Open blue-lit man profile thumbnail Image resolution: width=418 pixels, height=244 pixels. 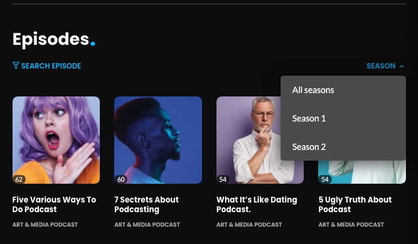pyautogui.click(x=158, y=140)
